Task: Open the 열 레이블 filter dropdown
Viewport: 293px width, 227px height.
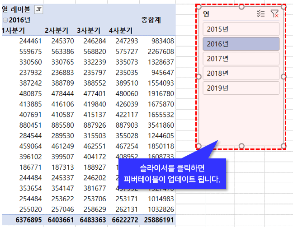Action: pyautogui.click(x=39, y=9)
